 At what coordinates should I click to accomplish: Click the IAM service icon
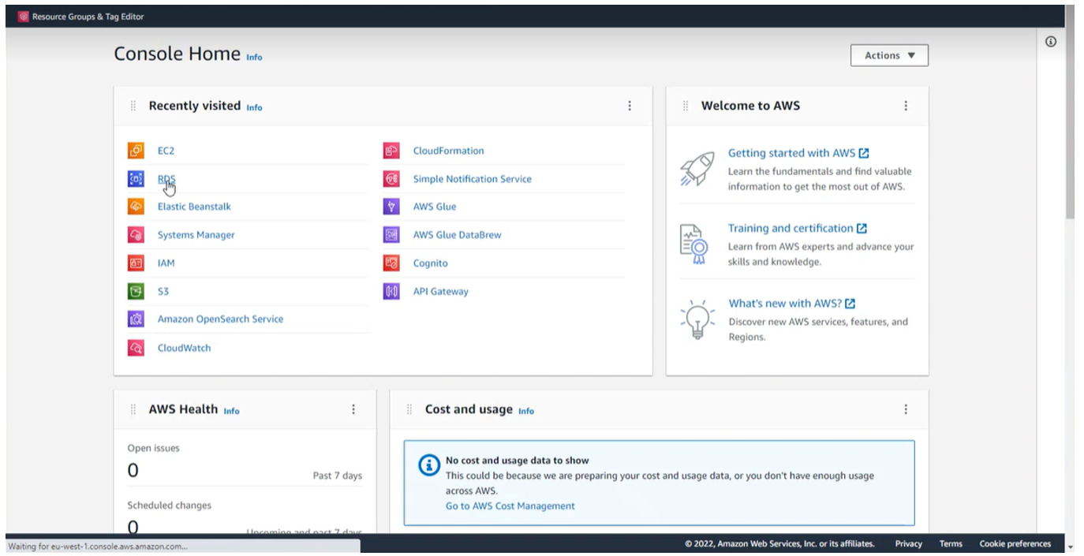[136, 263]
